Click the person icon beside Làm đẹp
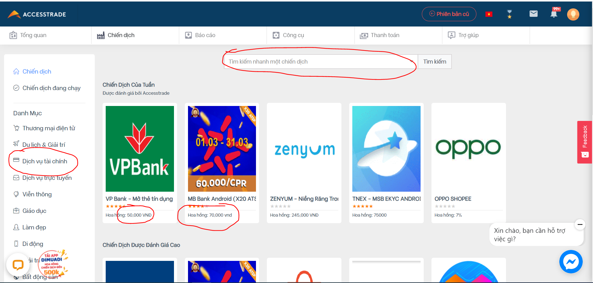The image size is (593, 283). coord(16,227)
